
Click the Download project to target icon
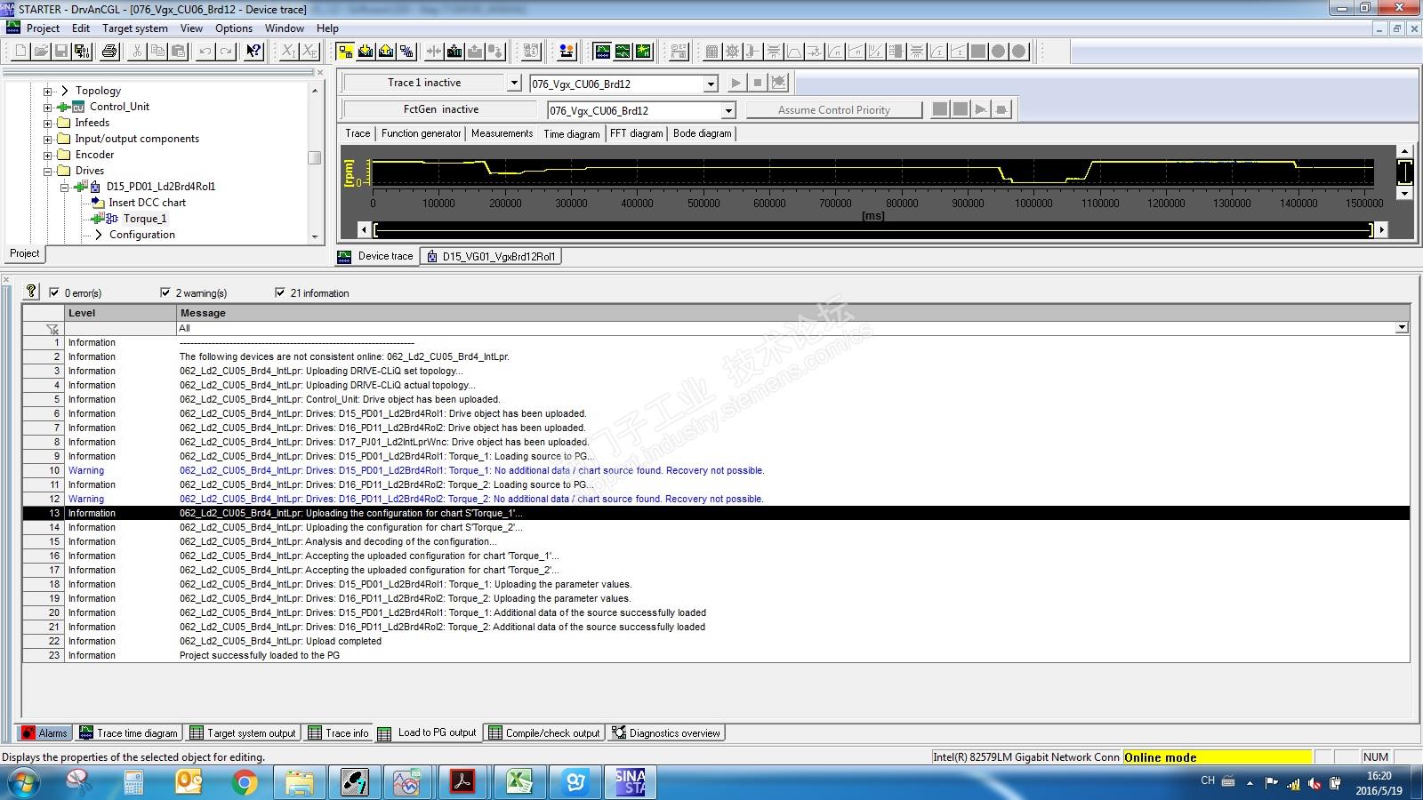(x=366, y=52)
